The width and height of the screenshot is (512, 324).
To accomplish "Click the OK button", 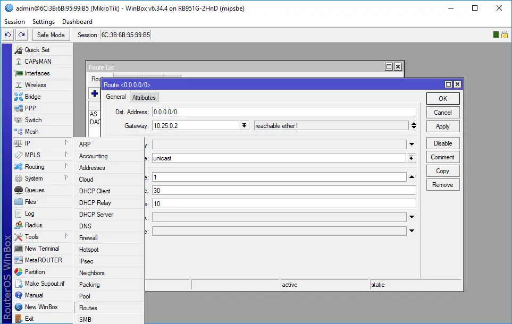I will point(443,99).
